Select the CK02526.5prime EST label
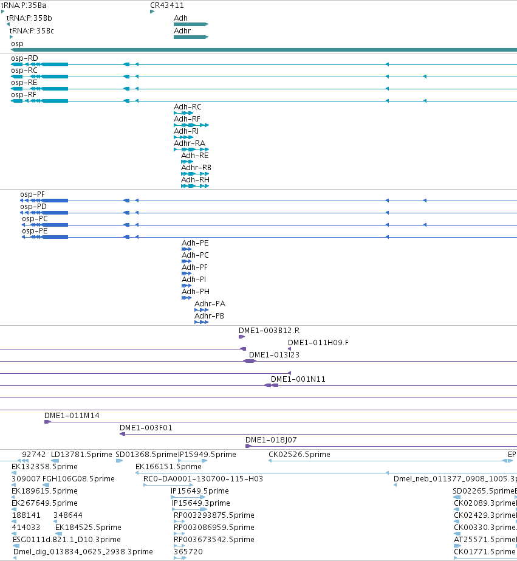Viewport: 517px width, 561px height. tap(300, 455)
